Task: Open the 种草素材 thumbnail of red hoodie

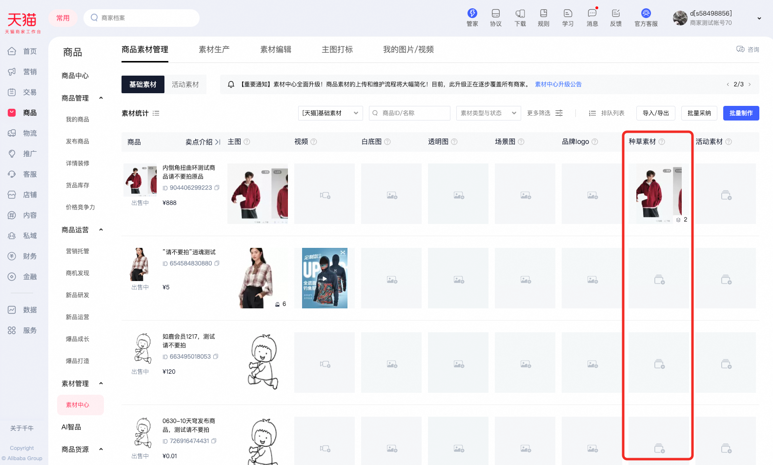Action: (x=658, y=194)
